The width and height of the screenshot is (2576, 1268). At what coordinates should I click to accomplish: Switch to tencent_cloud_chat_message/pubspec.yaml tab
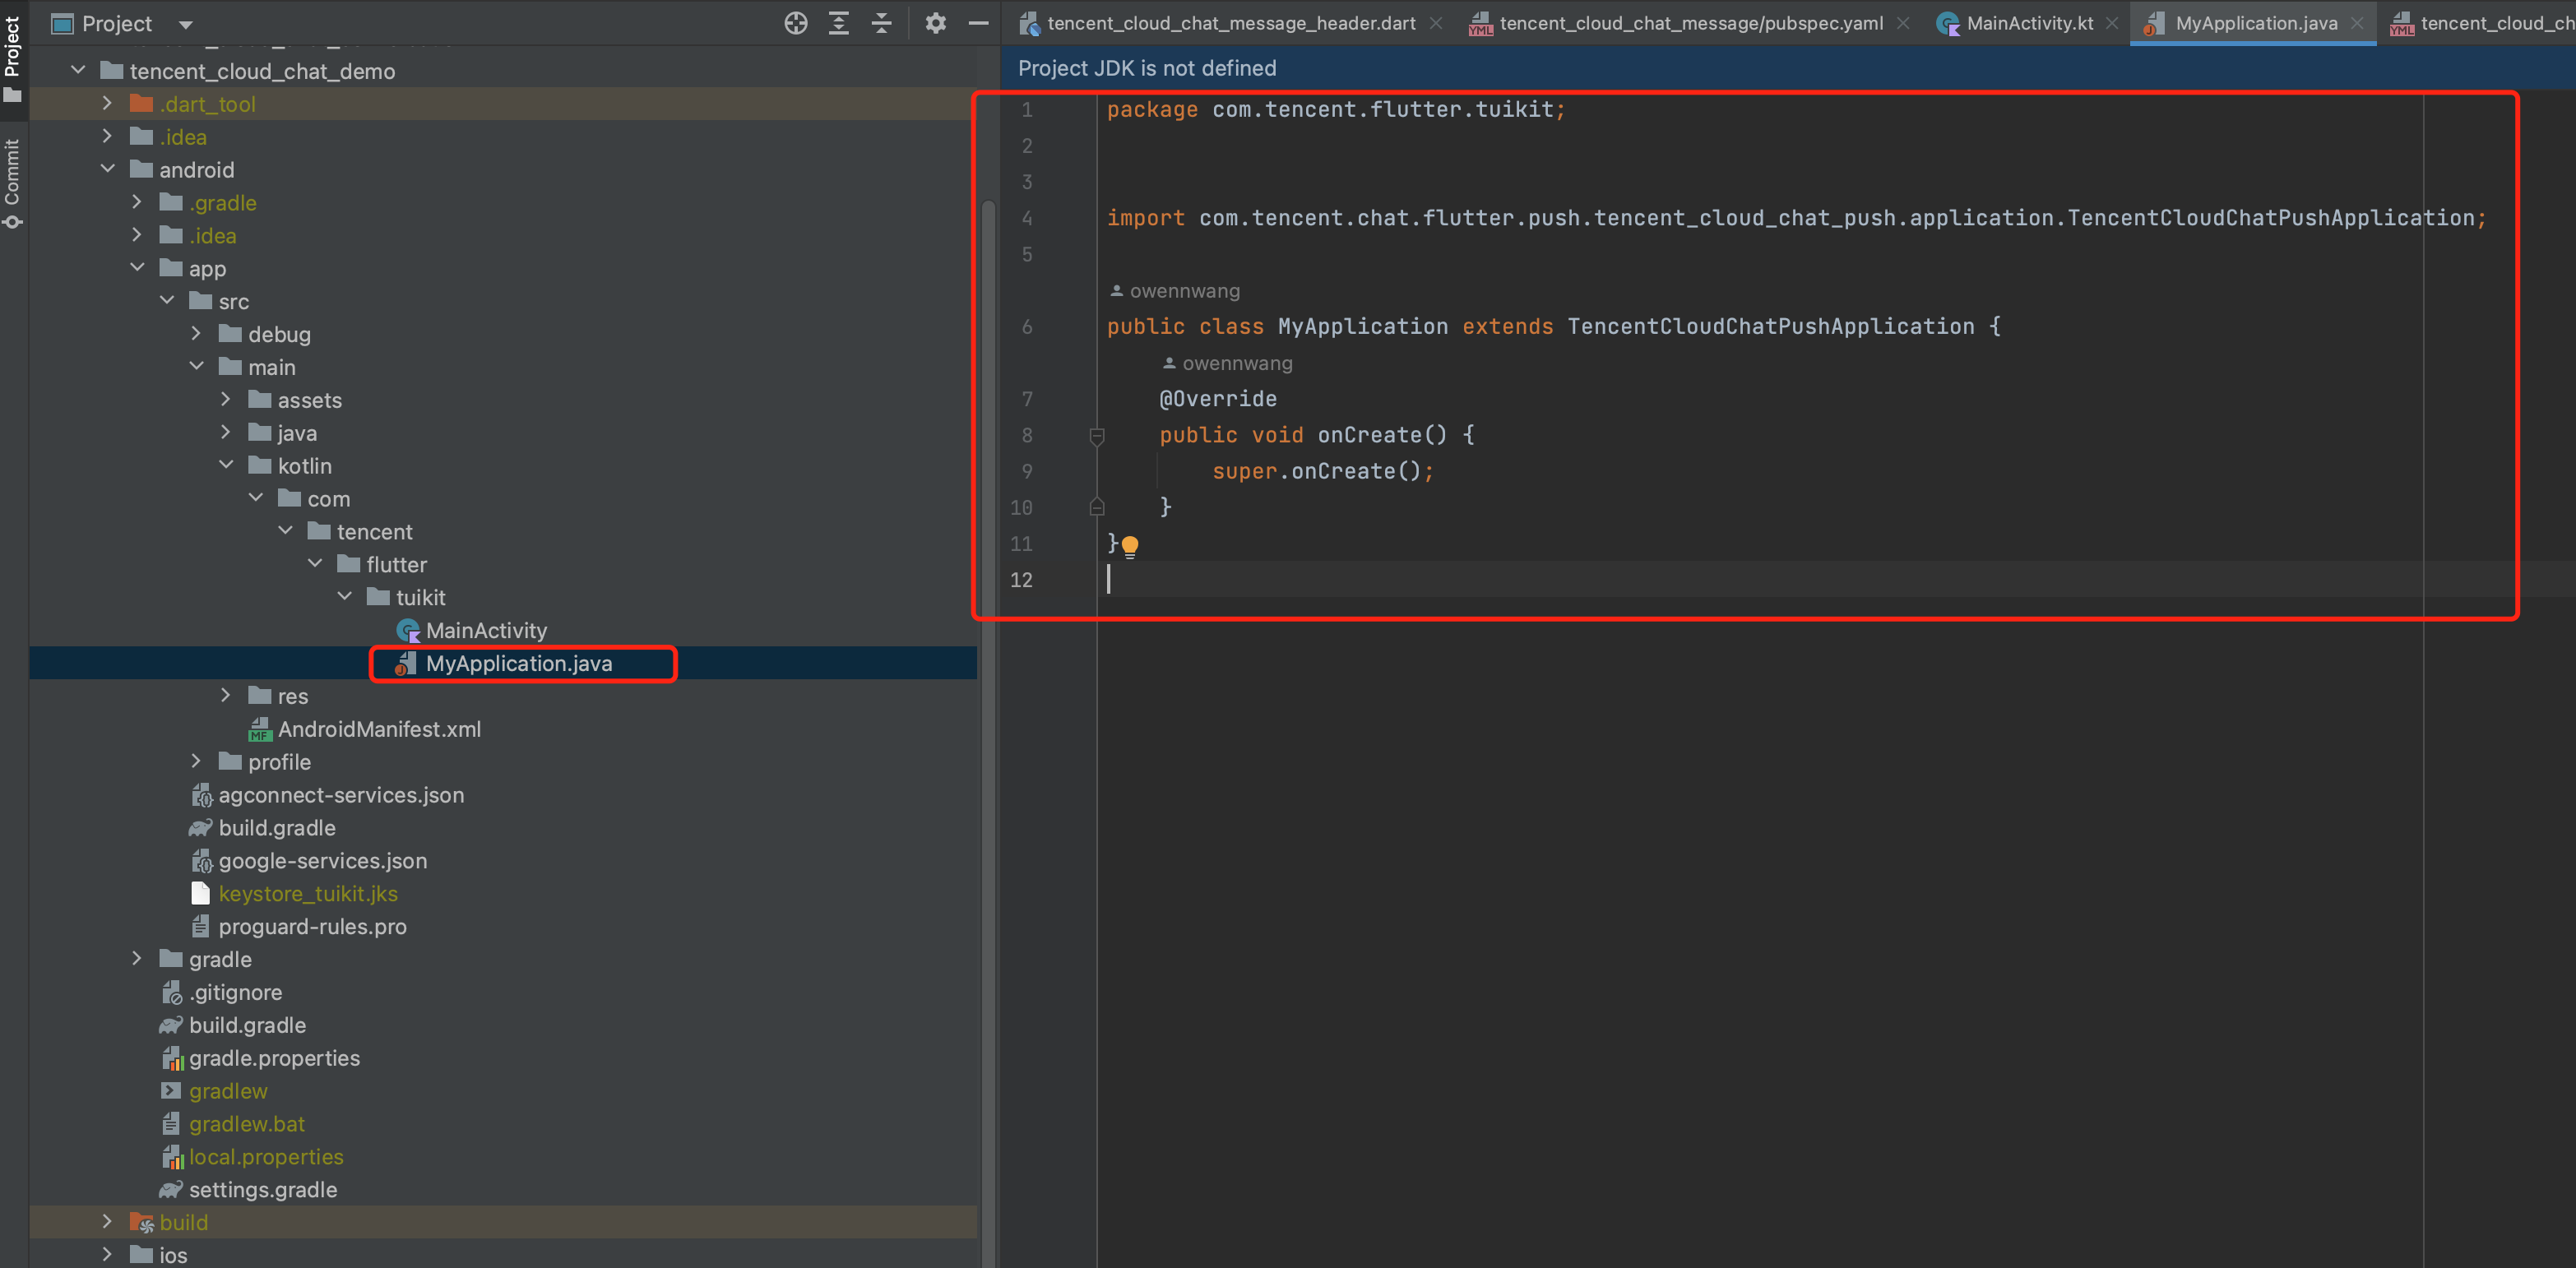tap(1689, 23)
